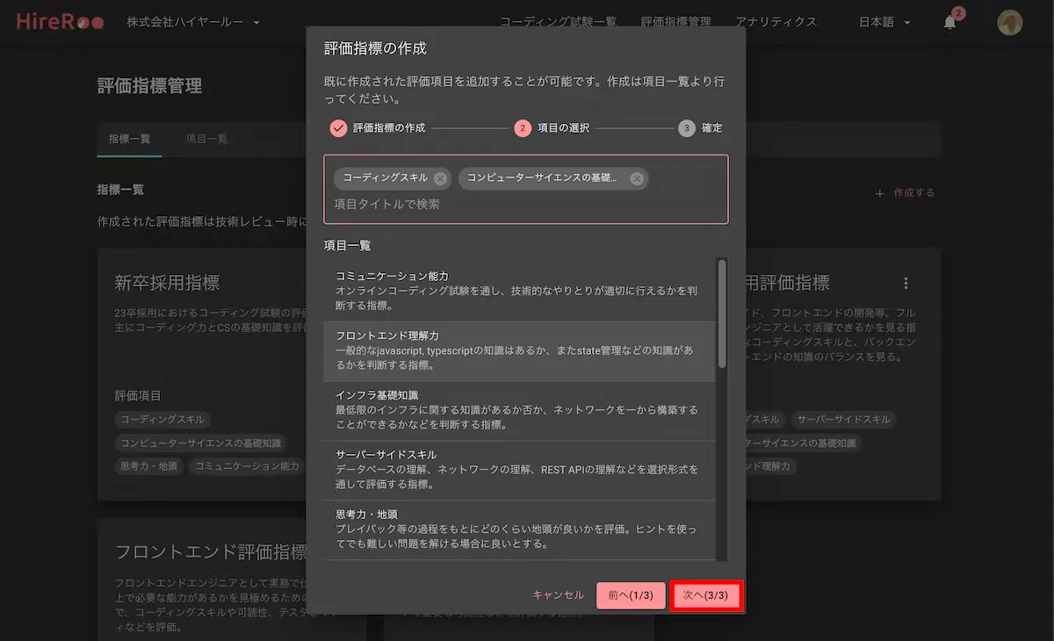Select the フロントエンド理解力 list item
The width and height of the screenshot is (1054, 641).
[520, 351]
